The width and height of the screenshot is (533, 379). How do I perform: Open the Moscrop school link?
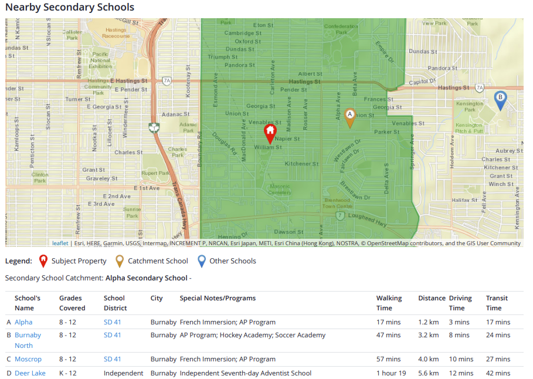coord(28,359)
